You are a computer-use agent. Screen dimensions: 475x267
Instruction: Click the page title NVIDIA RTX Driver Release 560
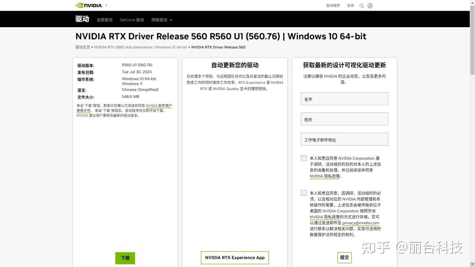[x=221, y=36]
